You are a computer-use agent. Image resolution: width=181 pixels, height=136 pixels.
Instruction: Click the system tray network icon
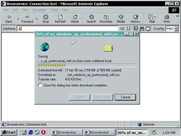[154, 132]
